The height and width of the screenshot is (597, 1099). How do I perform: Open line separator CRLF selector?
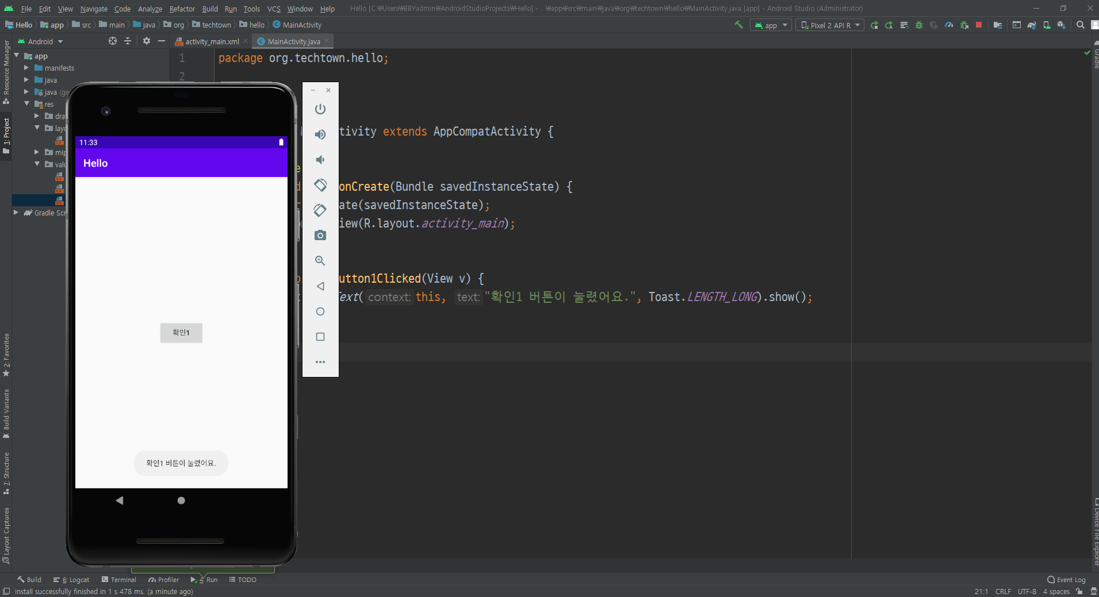coord(1003,592)
